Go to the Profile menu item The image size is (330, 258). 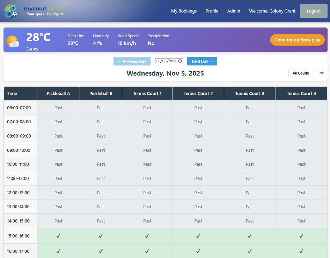coord(212,11)
